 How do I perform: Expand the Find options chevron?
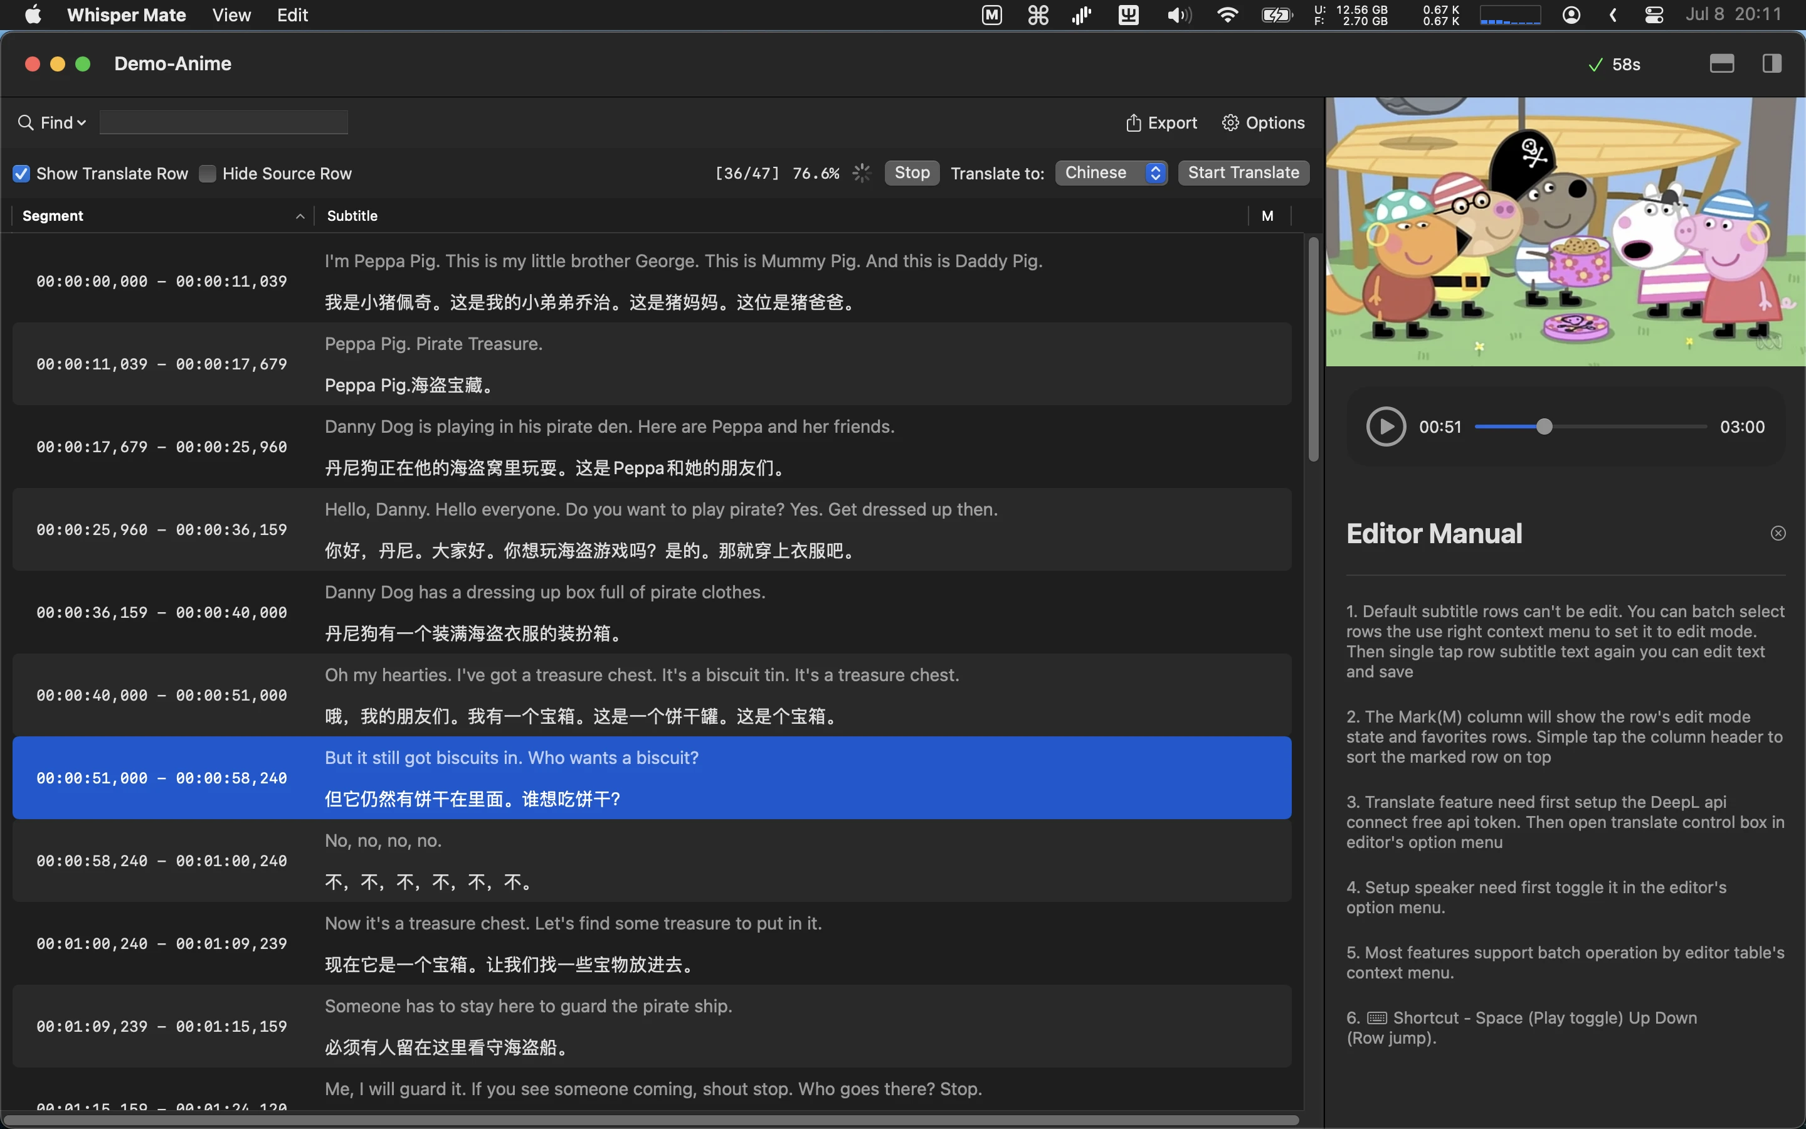[x=81, y=122]
